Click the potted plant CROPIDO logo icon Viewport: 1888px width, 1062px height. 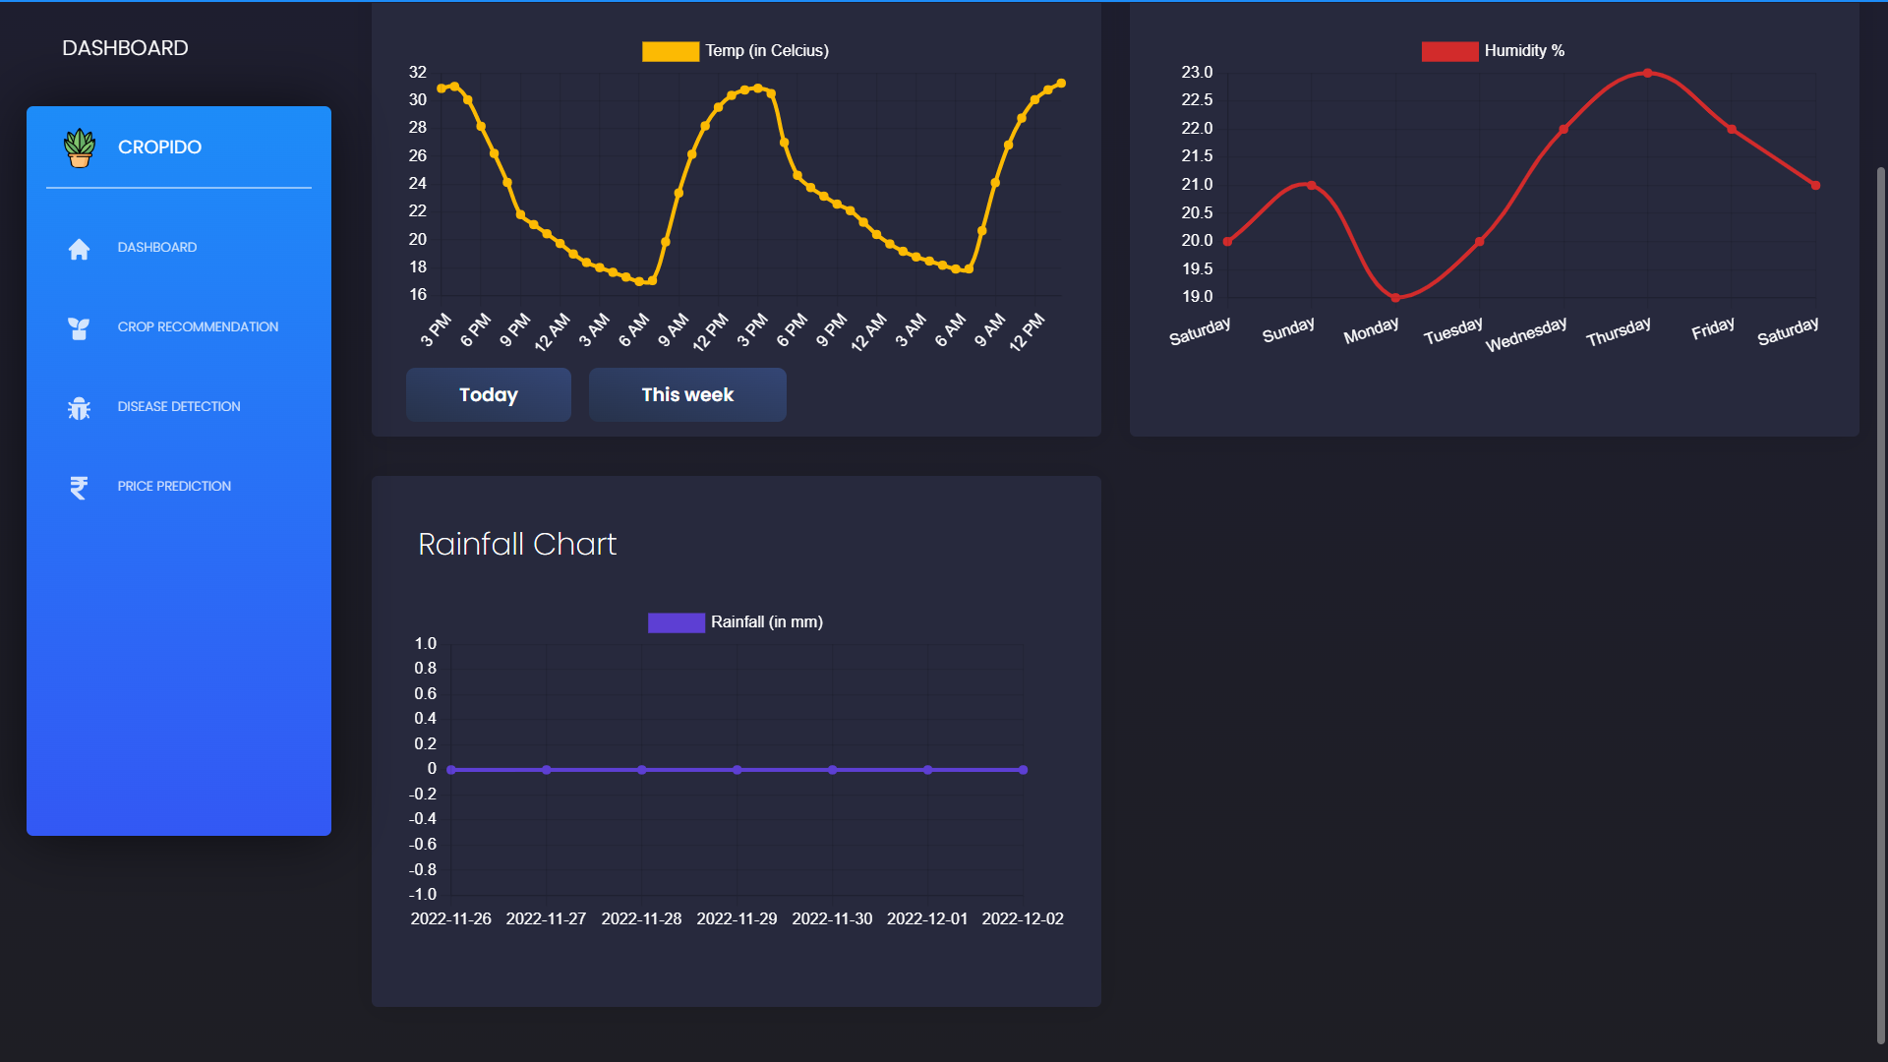pyautogui.click(x=79, y=147)
